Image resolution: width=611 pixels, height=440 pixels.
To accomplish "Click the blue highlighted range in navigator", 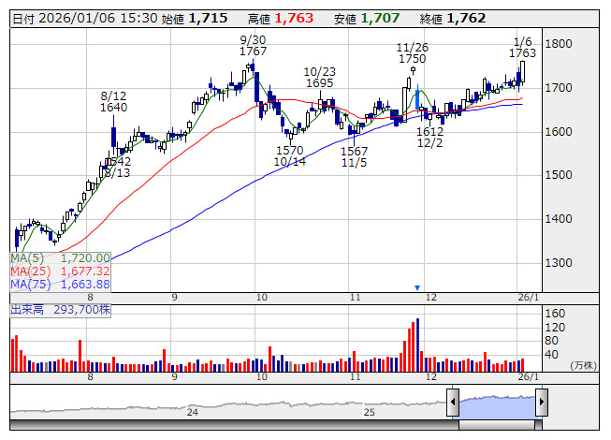I will [496, 403].
